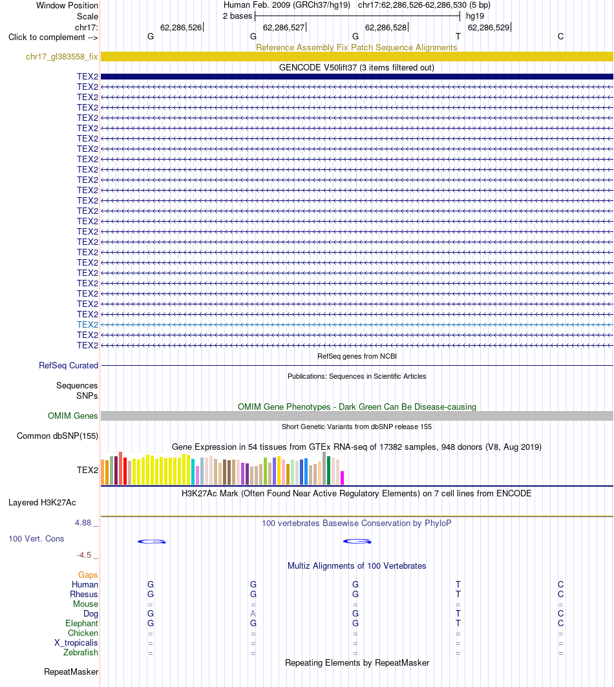This screenshot has height=687, width=614.
Task: Click the light blue TEX2 intron arrow line
Action: click(x=357, y=324)
